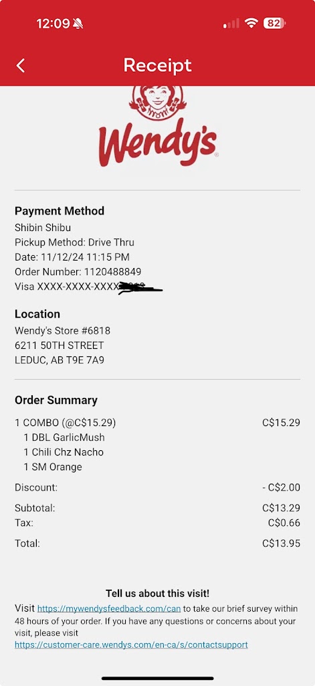
Task: Tap the Order Number 1120488849 text
Action: coord(78,272)
